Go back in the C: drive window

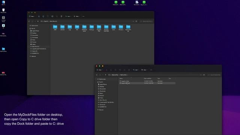29,21
